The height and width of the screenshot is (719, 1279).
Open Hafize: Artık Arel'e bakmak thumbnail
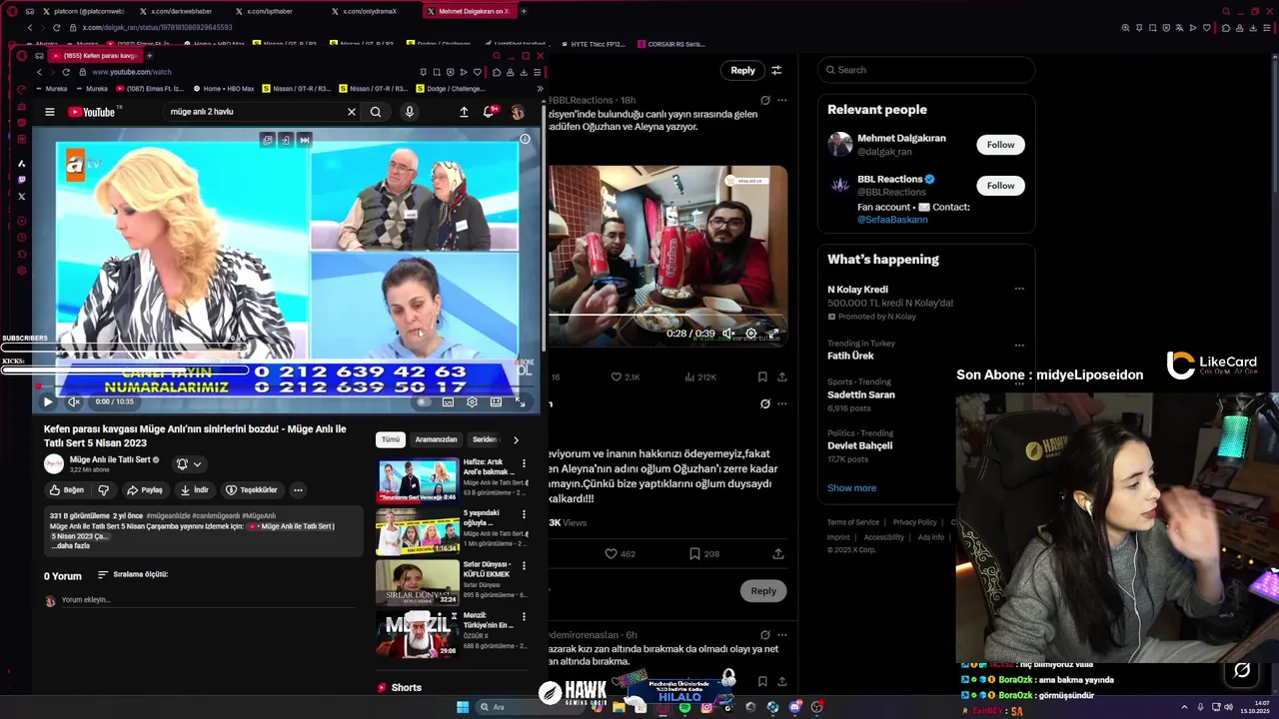tap(417, 480)
